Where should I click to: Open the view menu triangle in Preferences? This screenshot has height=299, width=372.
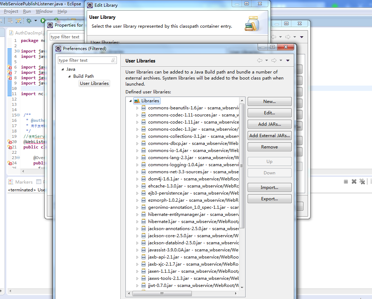click(288, 60)
